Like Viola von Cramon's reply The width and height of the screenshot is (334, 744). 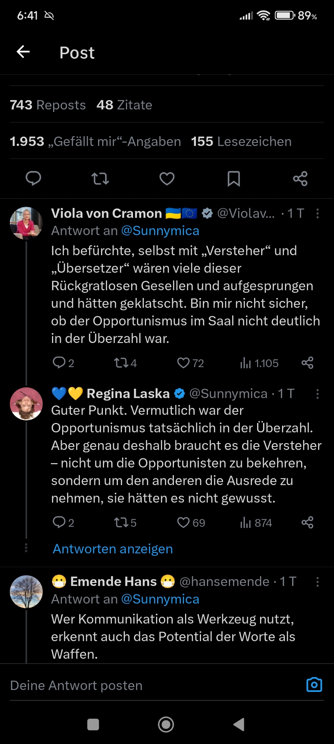[184, 363]
